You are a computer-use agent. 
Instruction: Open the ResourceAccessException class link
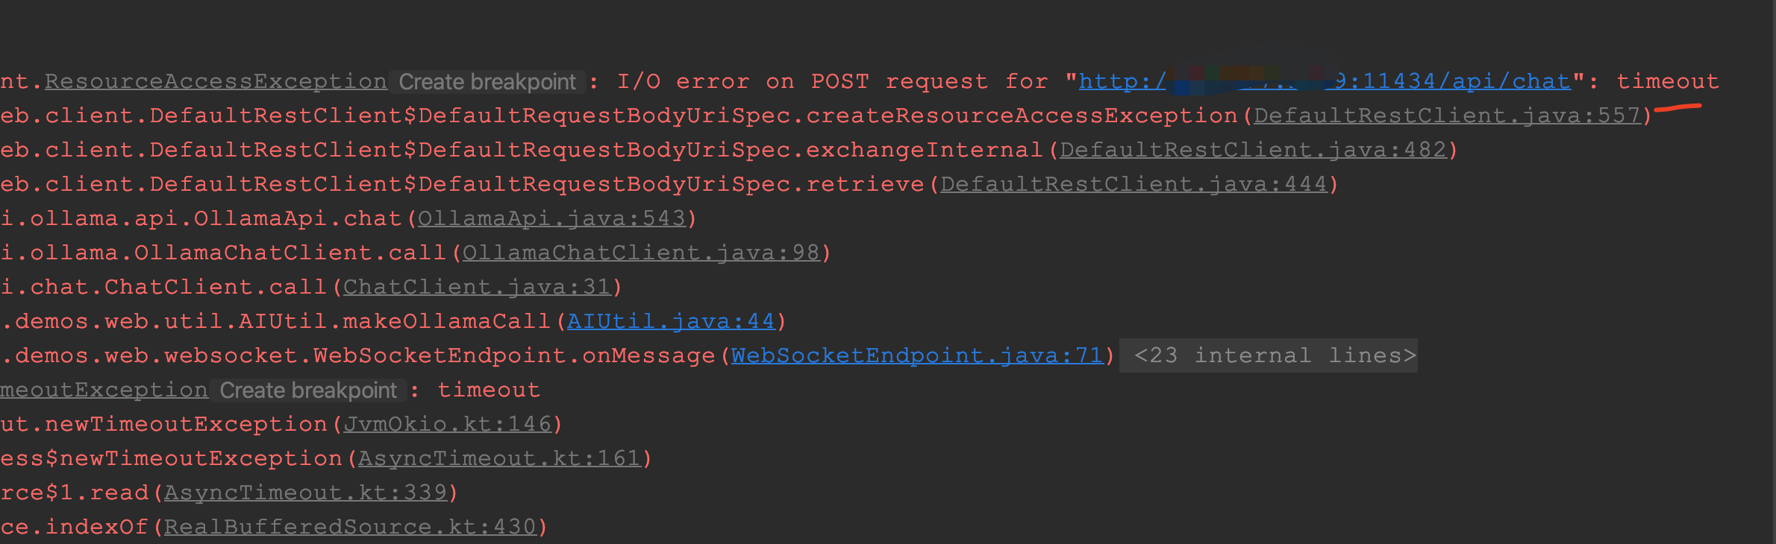216,81
